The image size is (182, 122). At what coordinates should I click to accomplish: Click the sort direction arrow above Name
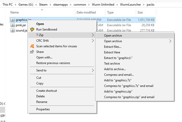(42, 10)
